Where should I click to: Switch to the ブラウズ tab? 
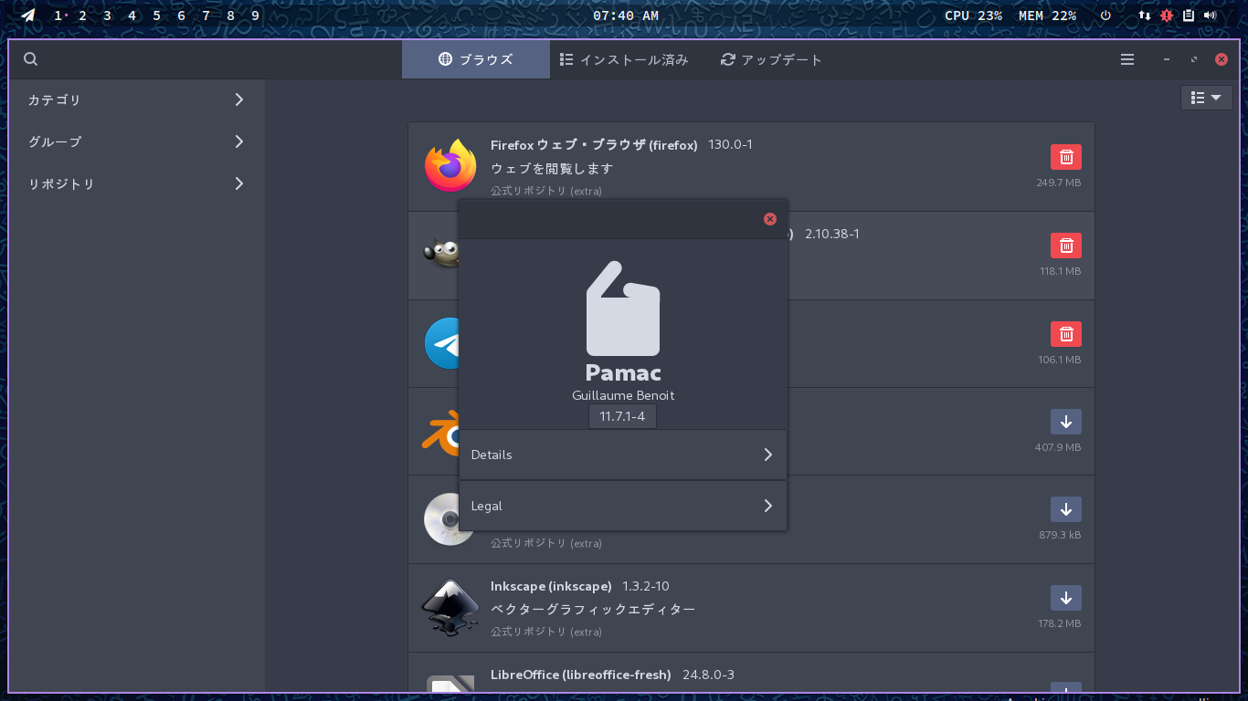tap(476, 59)
